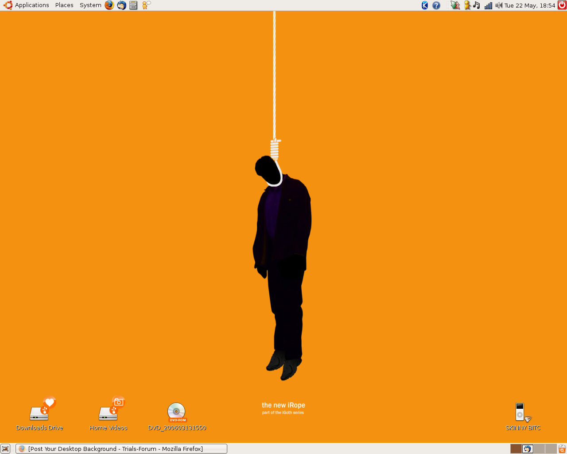Open the Downloads Drive desktop icon
The height and width of the screenshot is (454, 567).
coord(43,408)
